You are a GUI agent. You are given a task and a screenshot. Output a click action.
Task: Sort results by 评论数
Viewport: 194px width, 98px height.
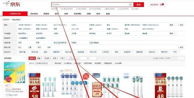[x=47, y=58]
